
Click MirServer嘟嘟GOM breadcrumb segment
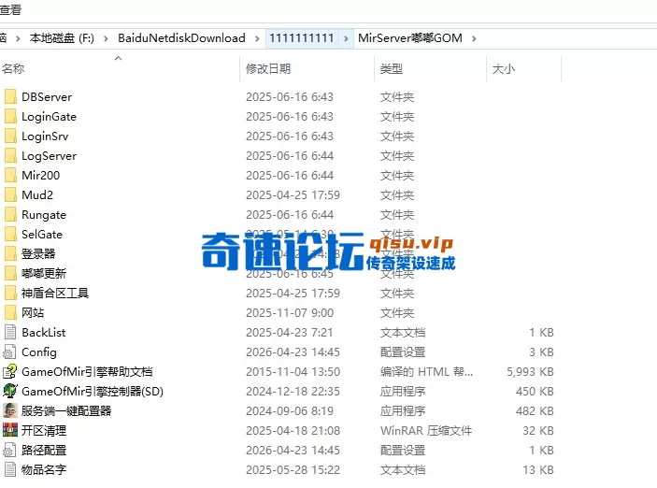pos(410,38)
